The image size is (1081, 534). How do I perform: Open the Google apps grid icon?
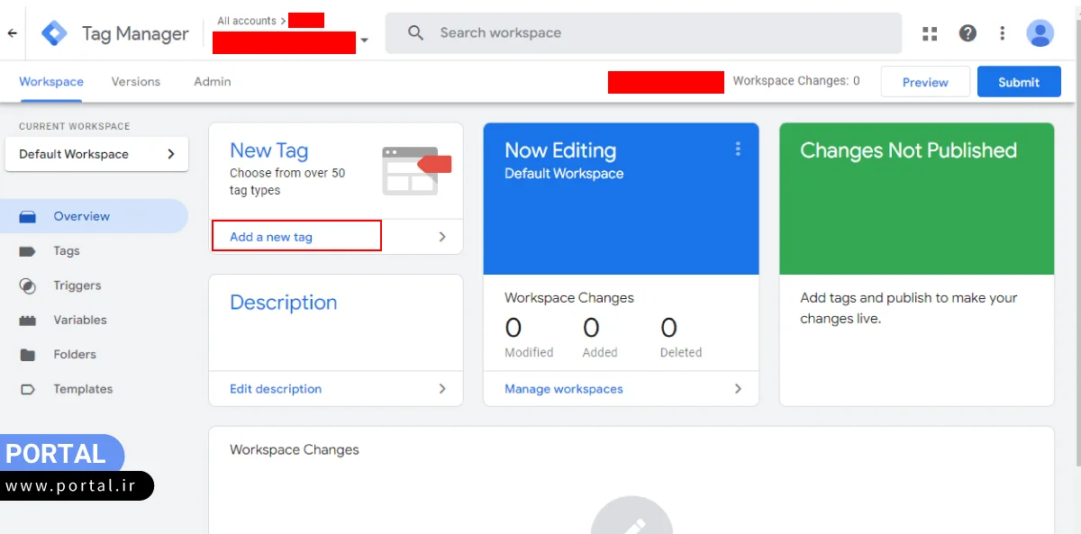(930, 33)
